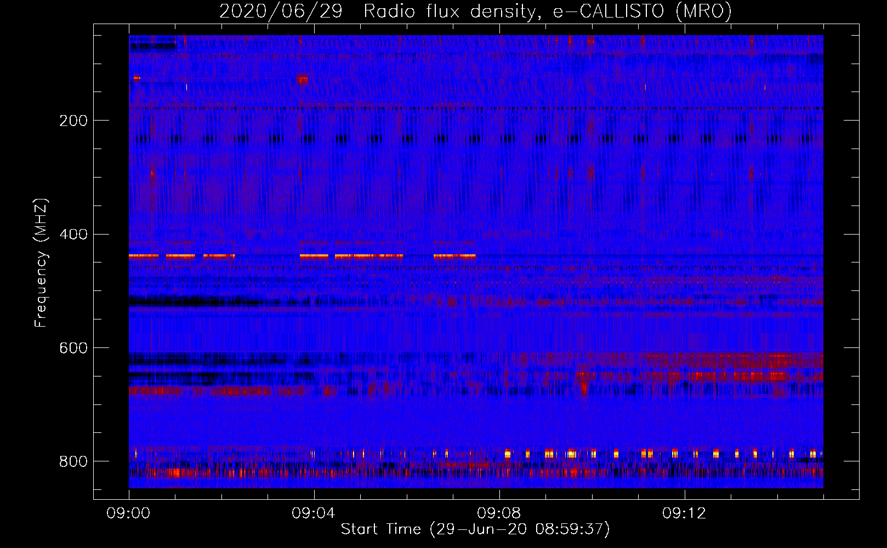
Task: Click the 'Frequency (MHZ)' y-axis label
Action: pos(41,263)
